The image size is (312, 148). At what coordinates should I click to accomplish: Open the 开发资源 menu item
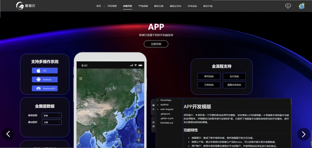pos(112,6)
